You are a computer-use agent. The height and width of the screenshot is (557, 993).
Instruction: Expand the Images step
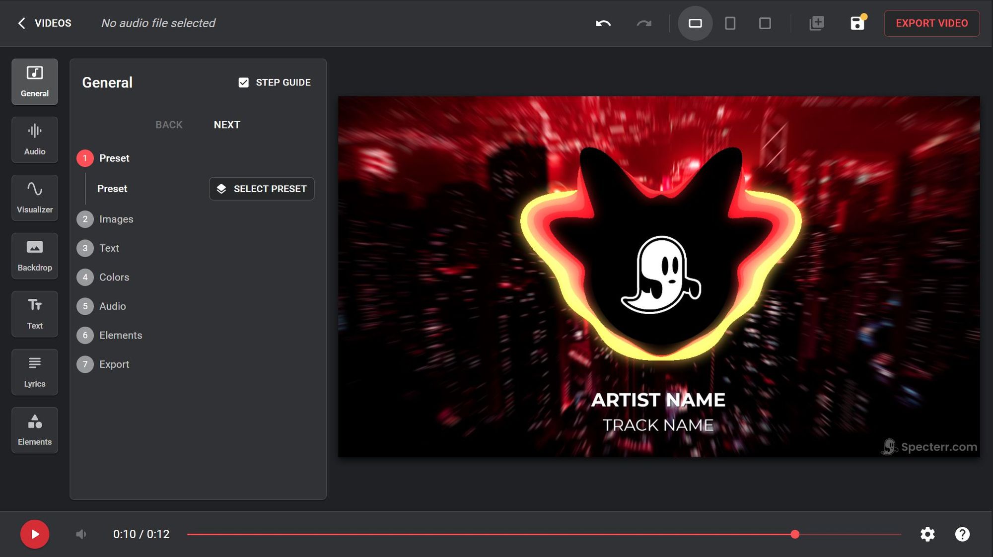click(x=116, y=219)
